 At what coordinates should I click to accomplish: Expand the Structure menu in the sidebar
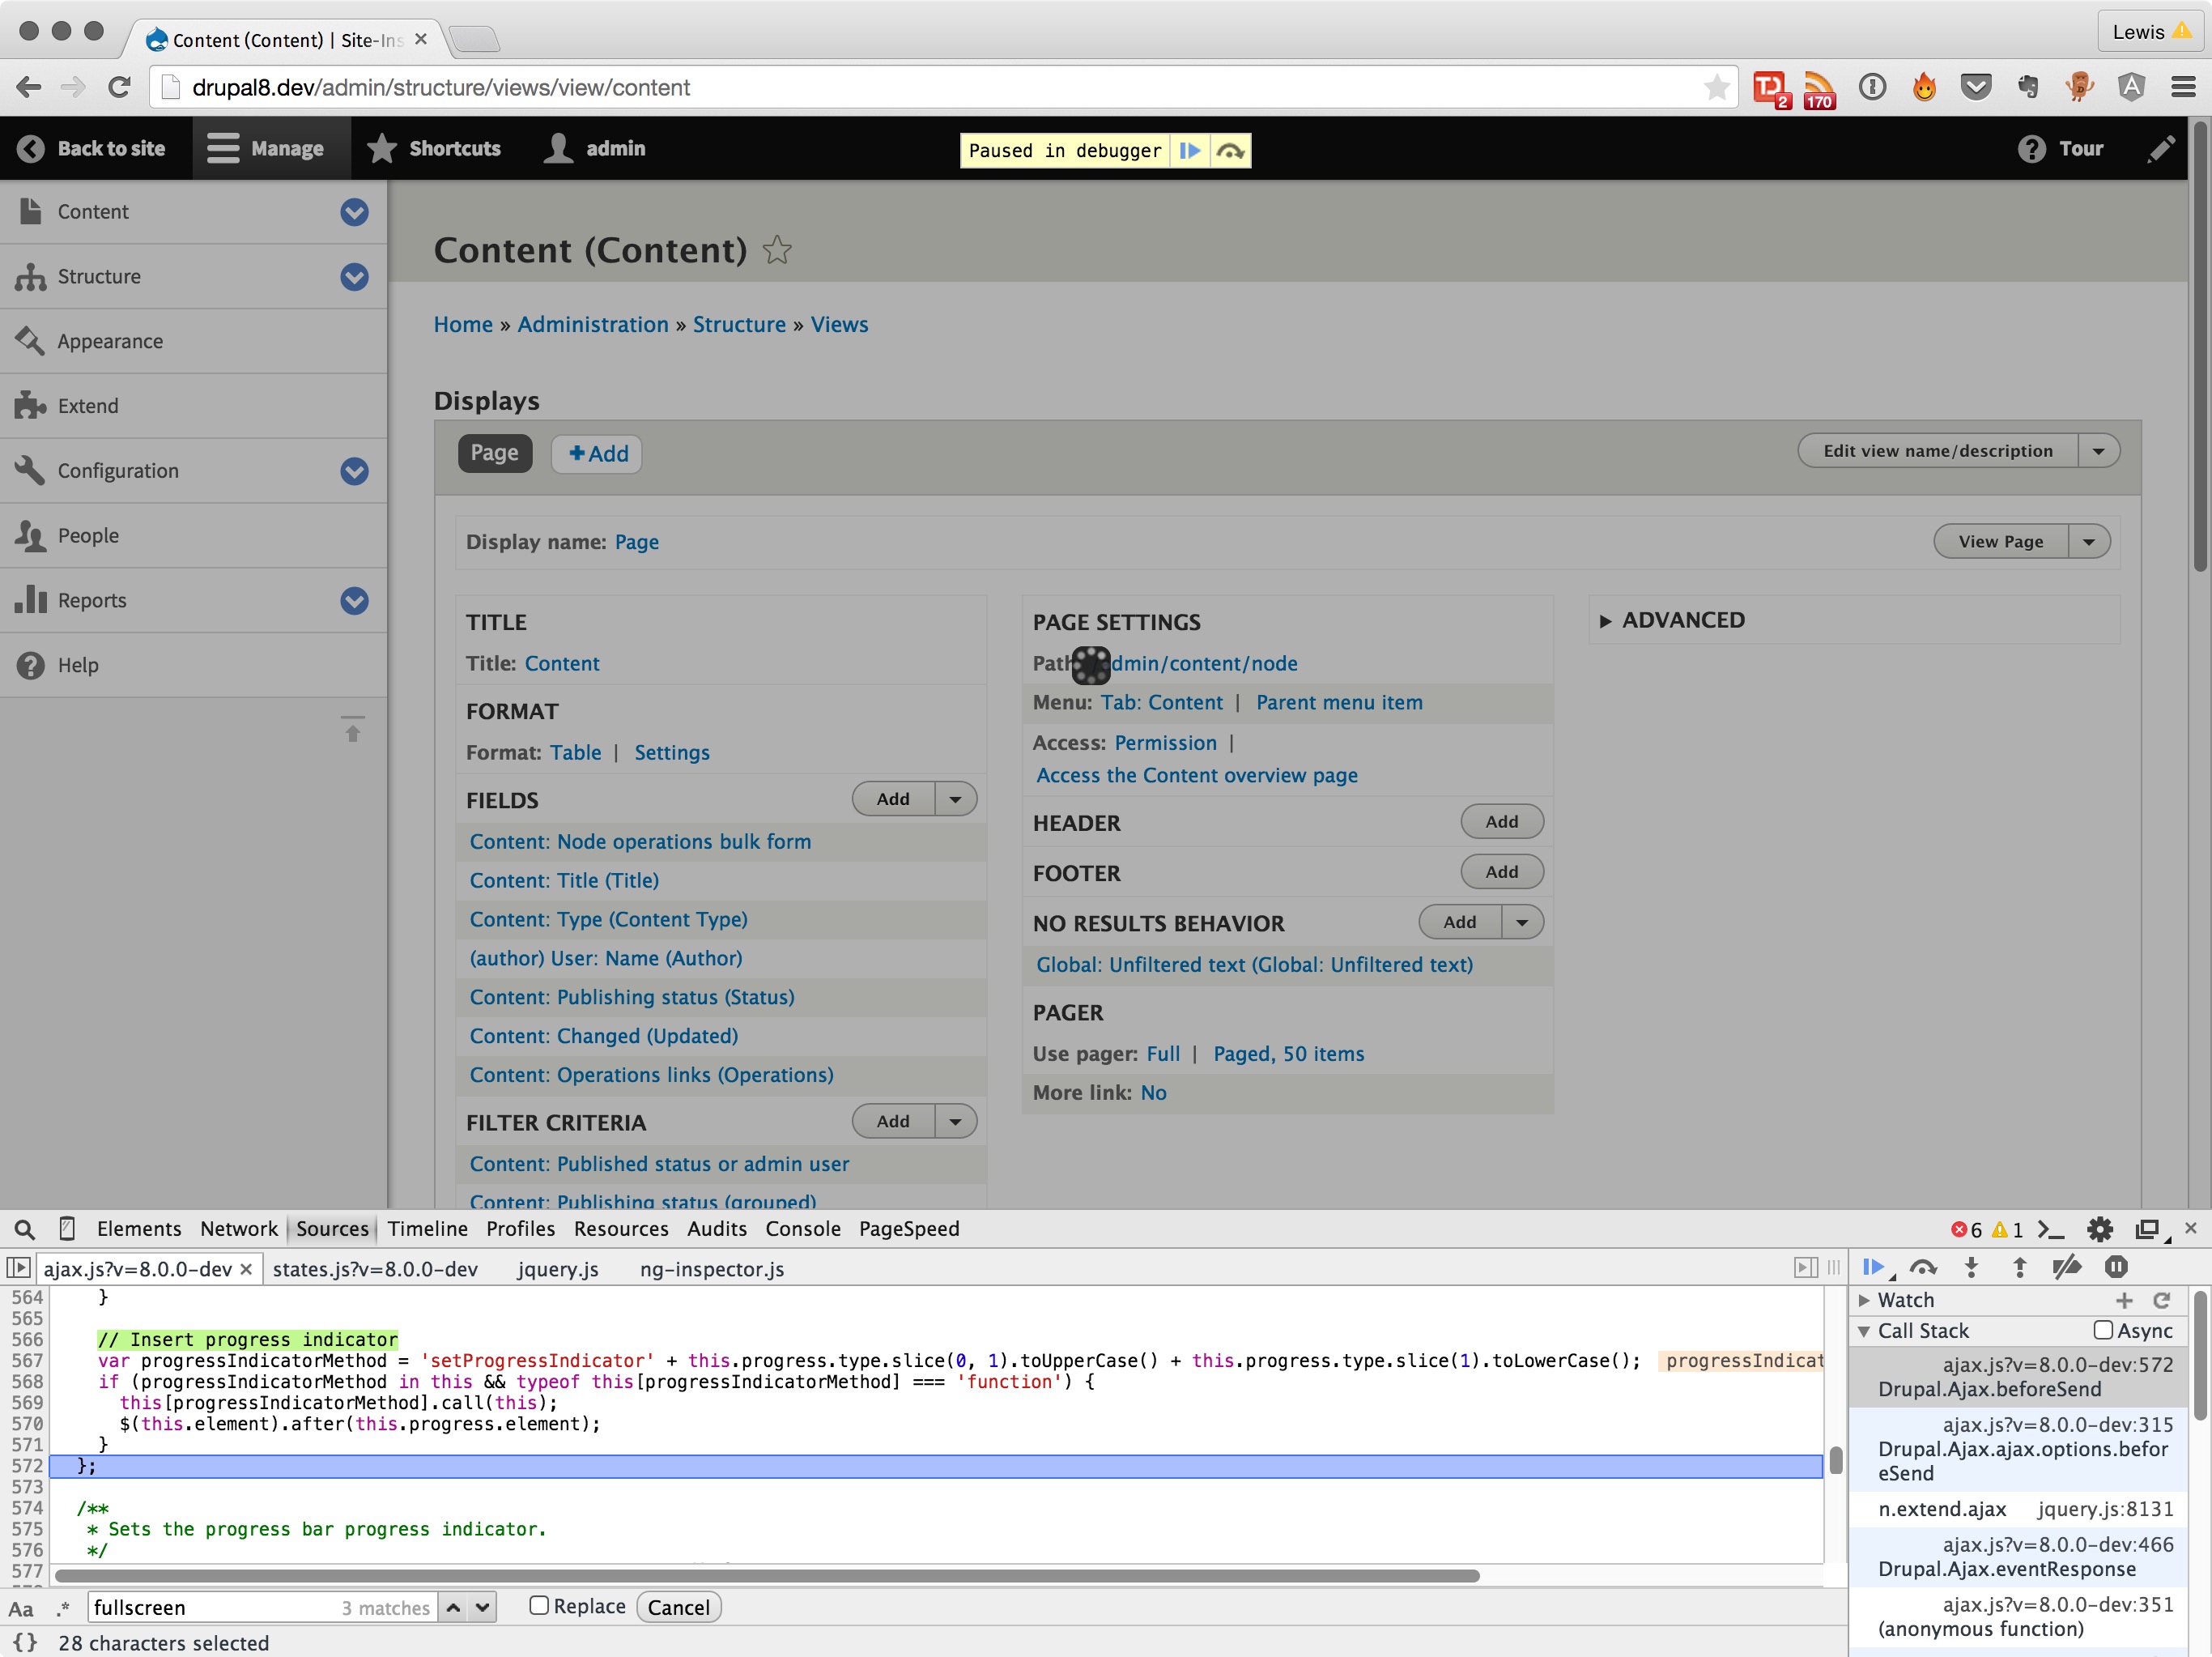(x=354, y=277)
